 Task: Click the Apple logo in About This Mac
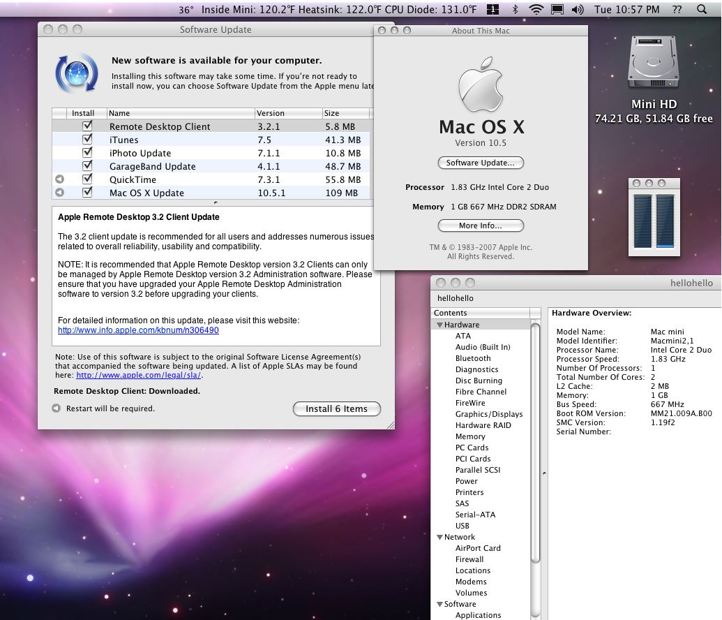point(480,84)
